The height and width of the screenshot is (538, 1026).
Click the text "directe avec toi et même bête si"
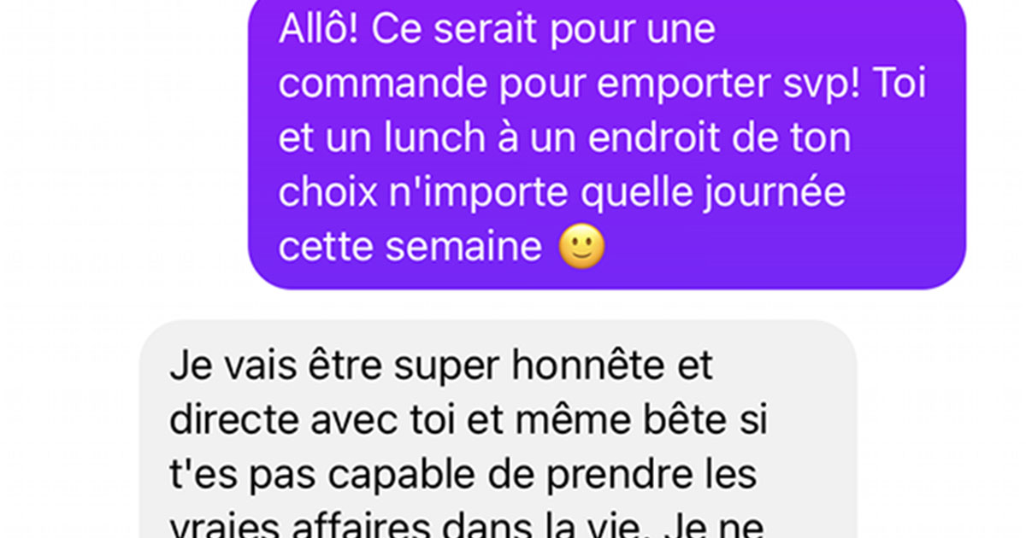(x=468, y=422)
